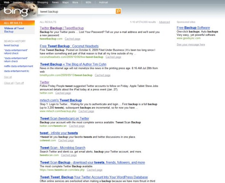Screen dimensions: 225x183
Task: Open 'tweet - infinite your tweets' result
Action: pos(59,133)
